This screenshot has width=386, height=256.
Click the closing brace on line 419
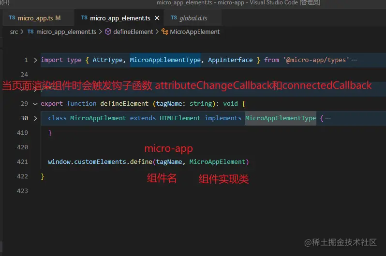[50, 133]
